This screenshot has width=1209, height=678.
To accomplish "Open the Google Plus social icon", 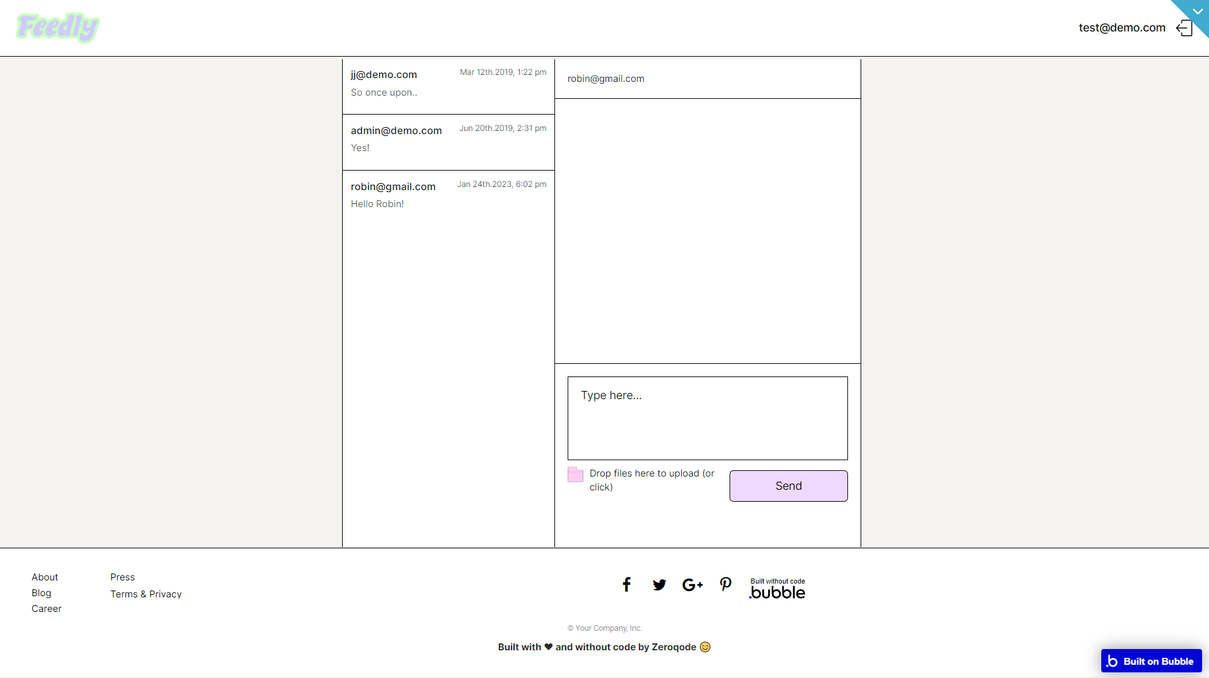I will coord(692,585).
